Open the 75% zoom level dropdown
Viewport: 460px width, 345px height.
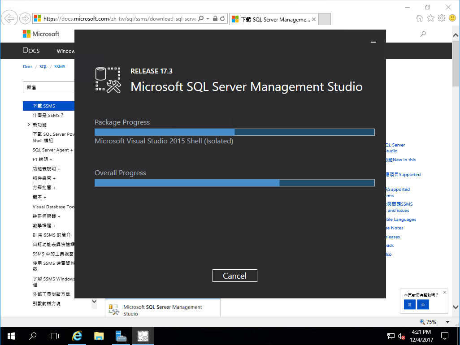[x=447, y=322]
